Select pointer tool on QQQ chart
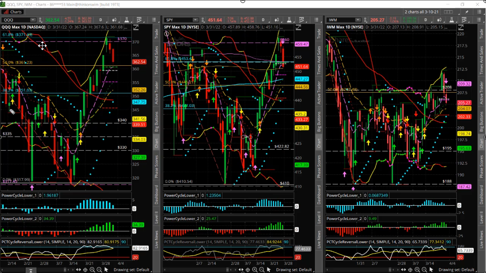 (106, 270)
